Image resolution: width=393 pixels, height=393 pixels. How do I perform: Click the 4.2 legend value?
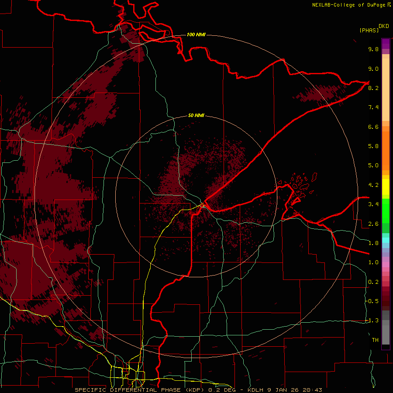point(373,185)
